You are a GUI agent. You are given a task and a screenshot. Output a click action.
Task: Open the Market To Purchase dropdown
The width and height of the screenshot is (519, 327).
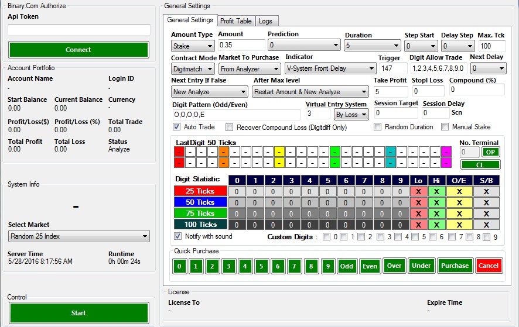click(x=250, y=69)
